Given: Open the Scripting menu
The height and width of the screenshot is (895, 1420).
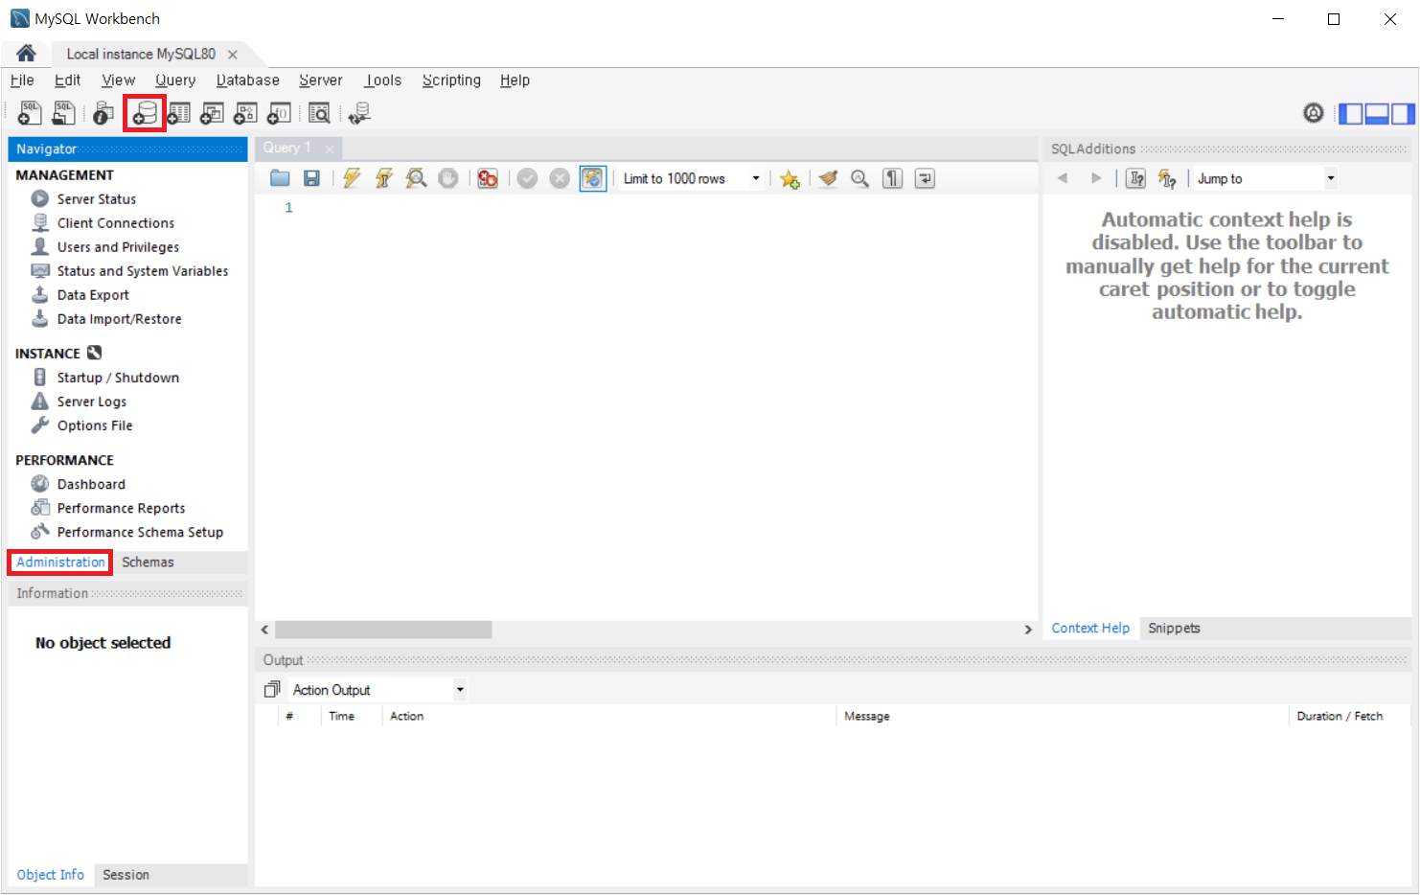Looking at the screenshot, I should coord(451,80).
